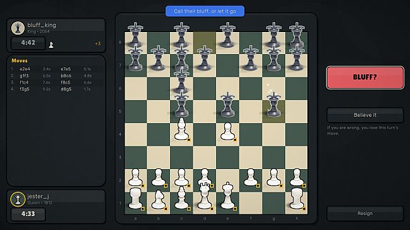410x230 pixels.
Task: Select the black piece on b7
Action: tap(158, 59)
